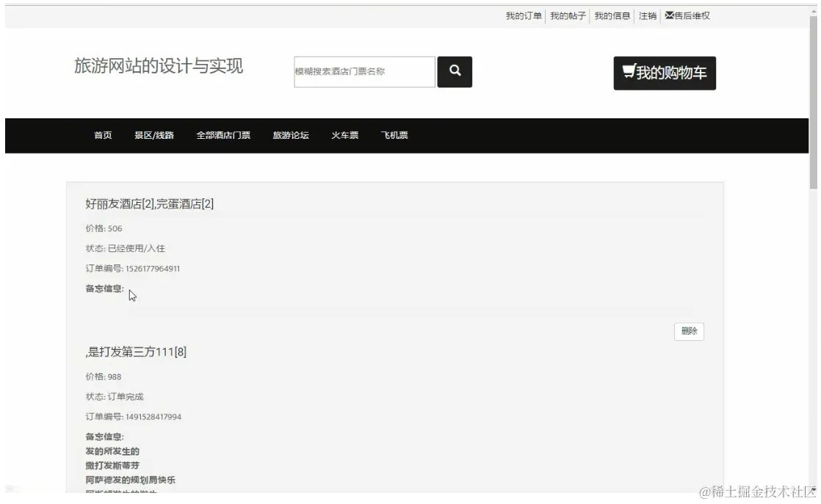Open 我的订单 link in top bar
821x504 pixels.
point(524,15)
